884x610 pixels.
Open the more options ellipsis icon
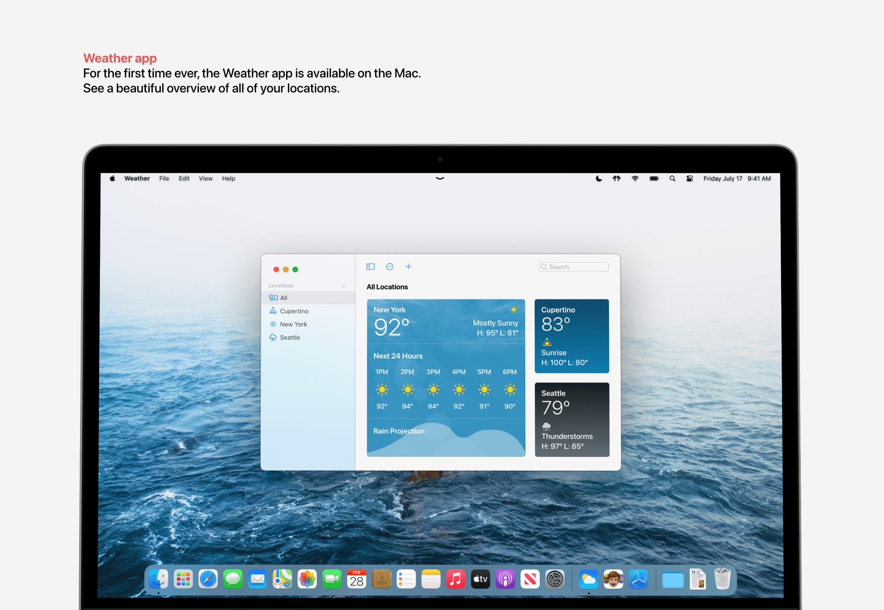[389, 266]
